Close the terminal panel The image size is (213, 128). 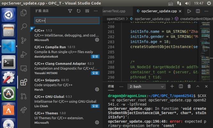pos(206,86)
